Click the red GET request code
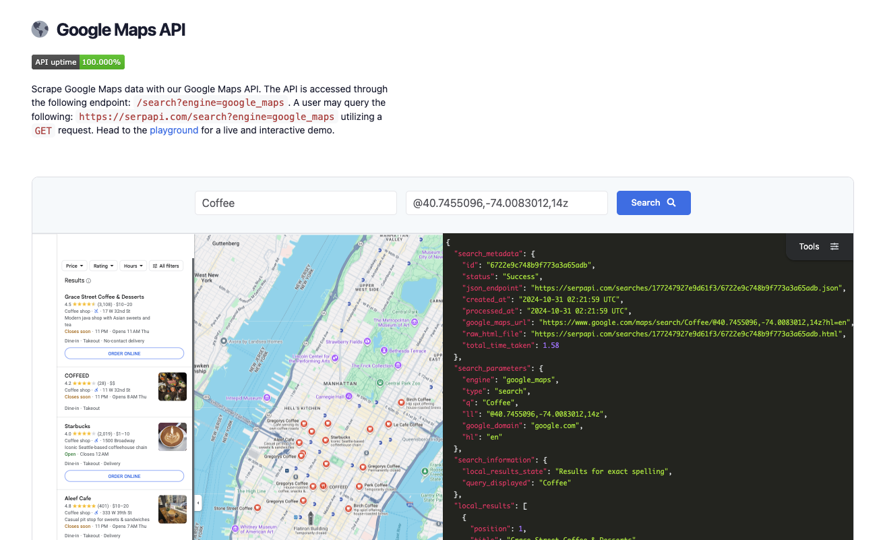This screenshot has width=881, height=540. click(x=43, y=130)
